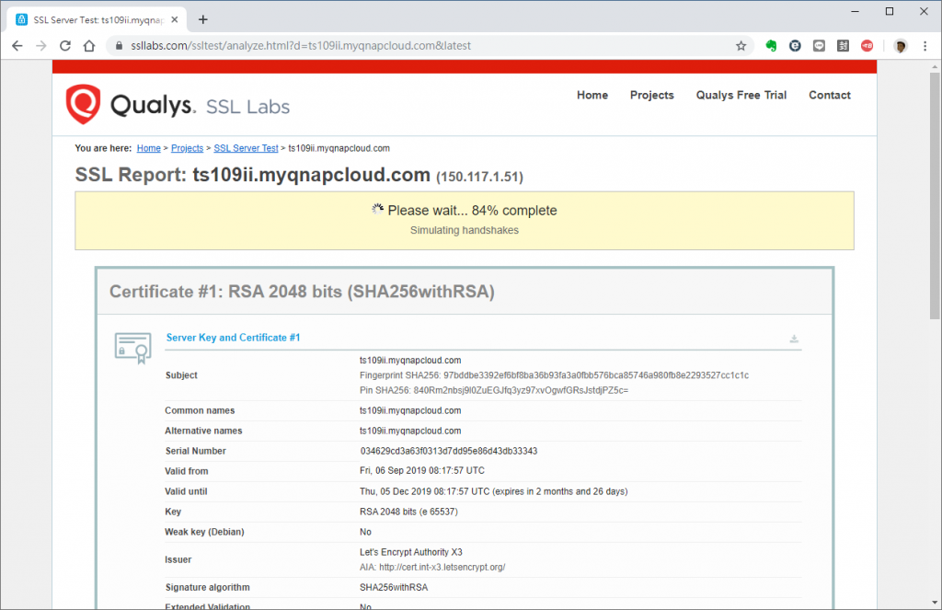Minimize the Chrome window

click(855, 11)
